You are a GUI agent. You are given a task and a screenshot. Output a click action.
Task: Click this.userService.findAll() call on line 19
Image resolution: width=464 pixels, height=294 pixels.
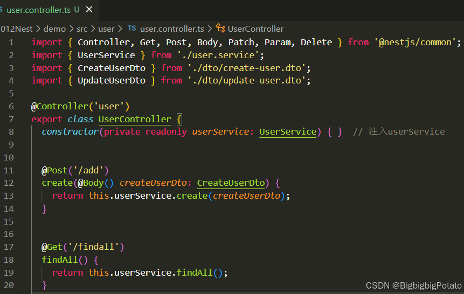(155, 272)
